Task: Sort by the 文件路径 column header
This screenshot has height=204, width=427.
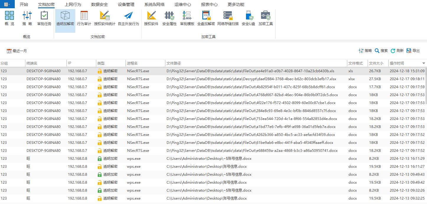Action: point(174,63)
